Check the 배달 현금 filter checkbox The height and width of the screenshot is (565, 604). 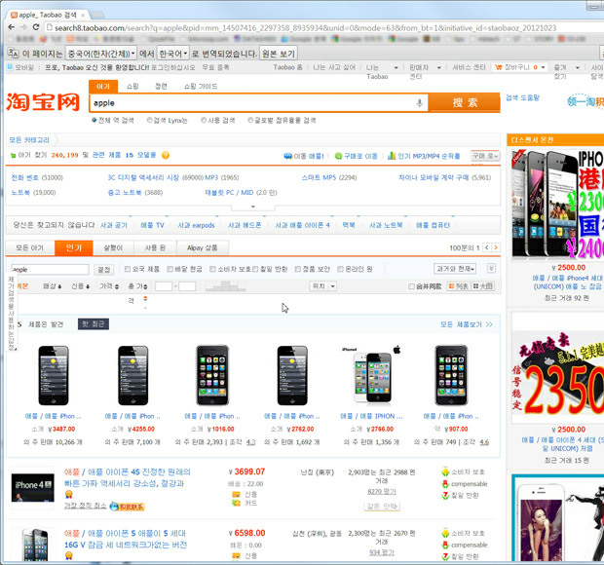(170, 269)
